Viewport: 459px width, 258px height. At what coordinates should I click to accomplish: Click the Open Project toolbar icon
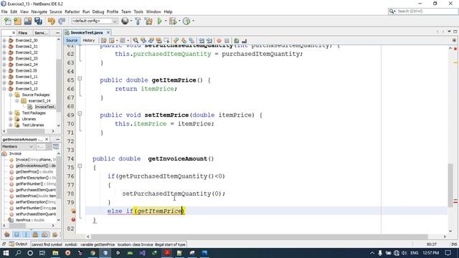pos(28,21)
